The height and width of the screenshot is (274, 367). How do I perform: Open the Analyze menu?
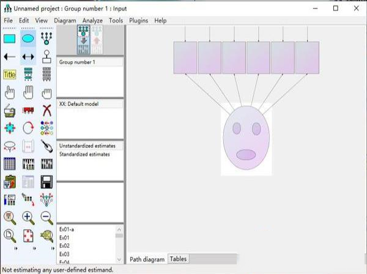coord(92,21)
